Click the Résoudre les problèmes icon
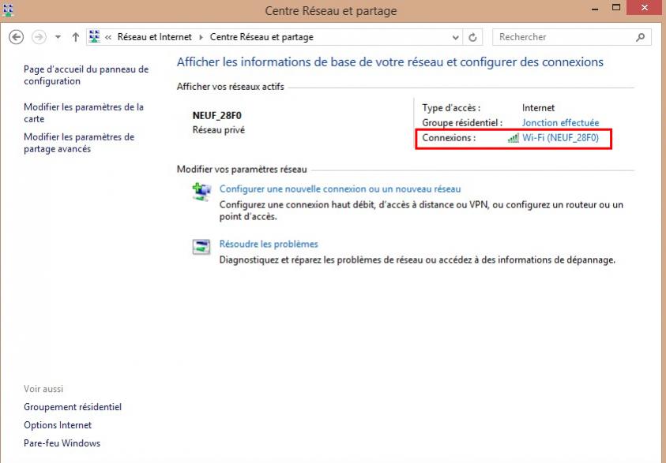 202,246
